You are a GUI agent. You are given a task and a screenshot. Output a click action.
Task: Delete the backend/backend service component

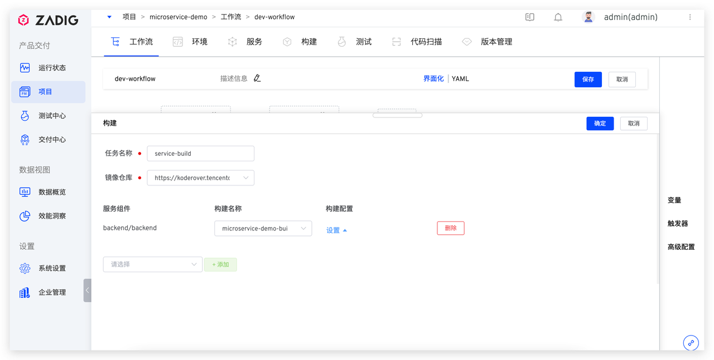tap(451, 228)
